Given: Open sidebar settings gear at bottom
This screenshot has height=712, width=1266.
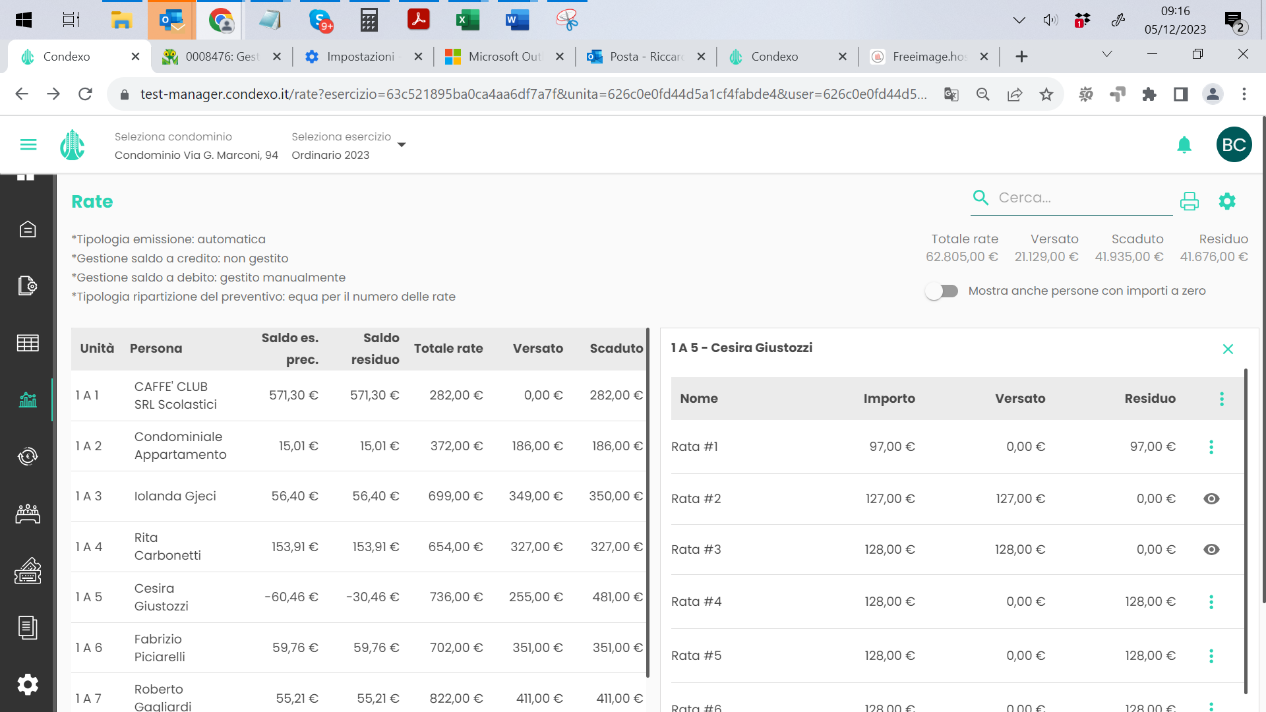Looking at the screenshot, I should pyautogui.click(x=28, y=684).
